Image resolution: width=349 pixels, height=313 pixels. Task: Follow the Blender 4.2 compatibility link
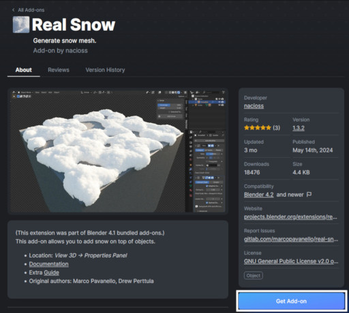[259, 195]
